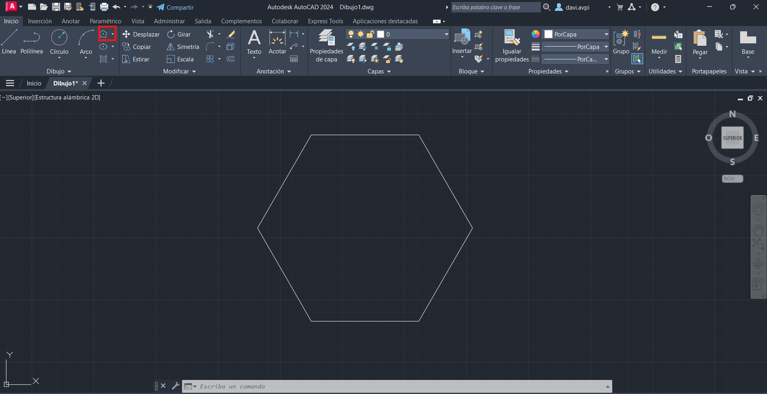The height and width of the screenshot is (394, 767).
Task: Toggle the layer lock padlock
Action: [370, 34]
